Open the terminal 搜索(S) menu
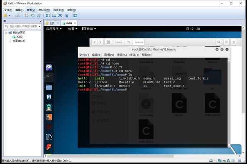The width and height of the screenshot is (247, 164). pos(122,55)
